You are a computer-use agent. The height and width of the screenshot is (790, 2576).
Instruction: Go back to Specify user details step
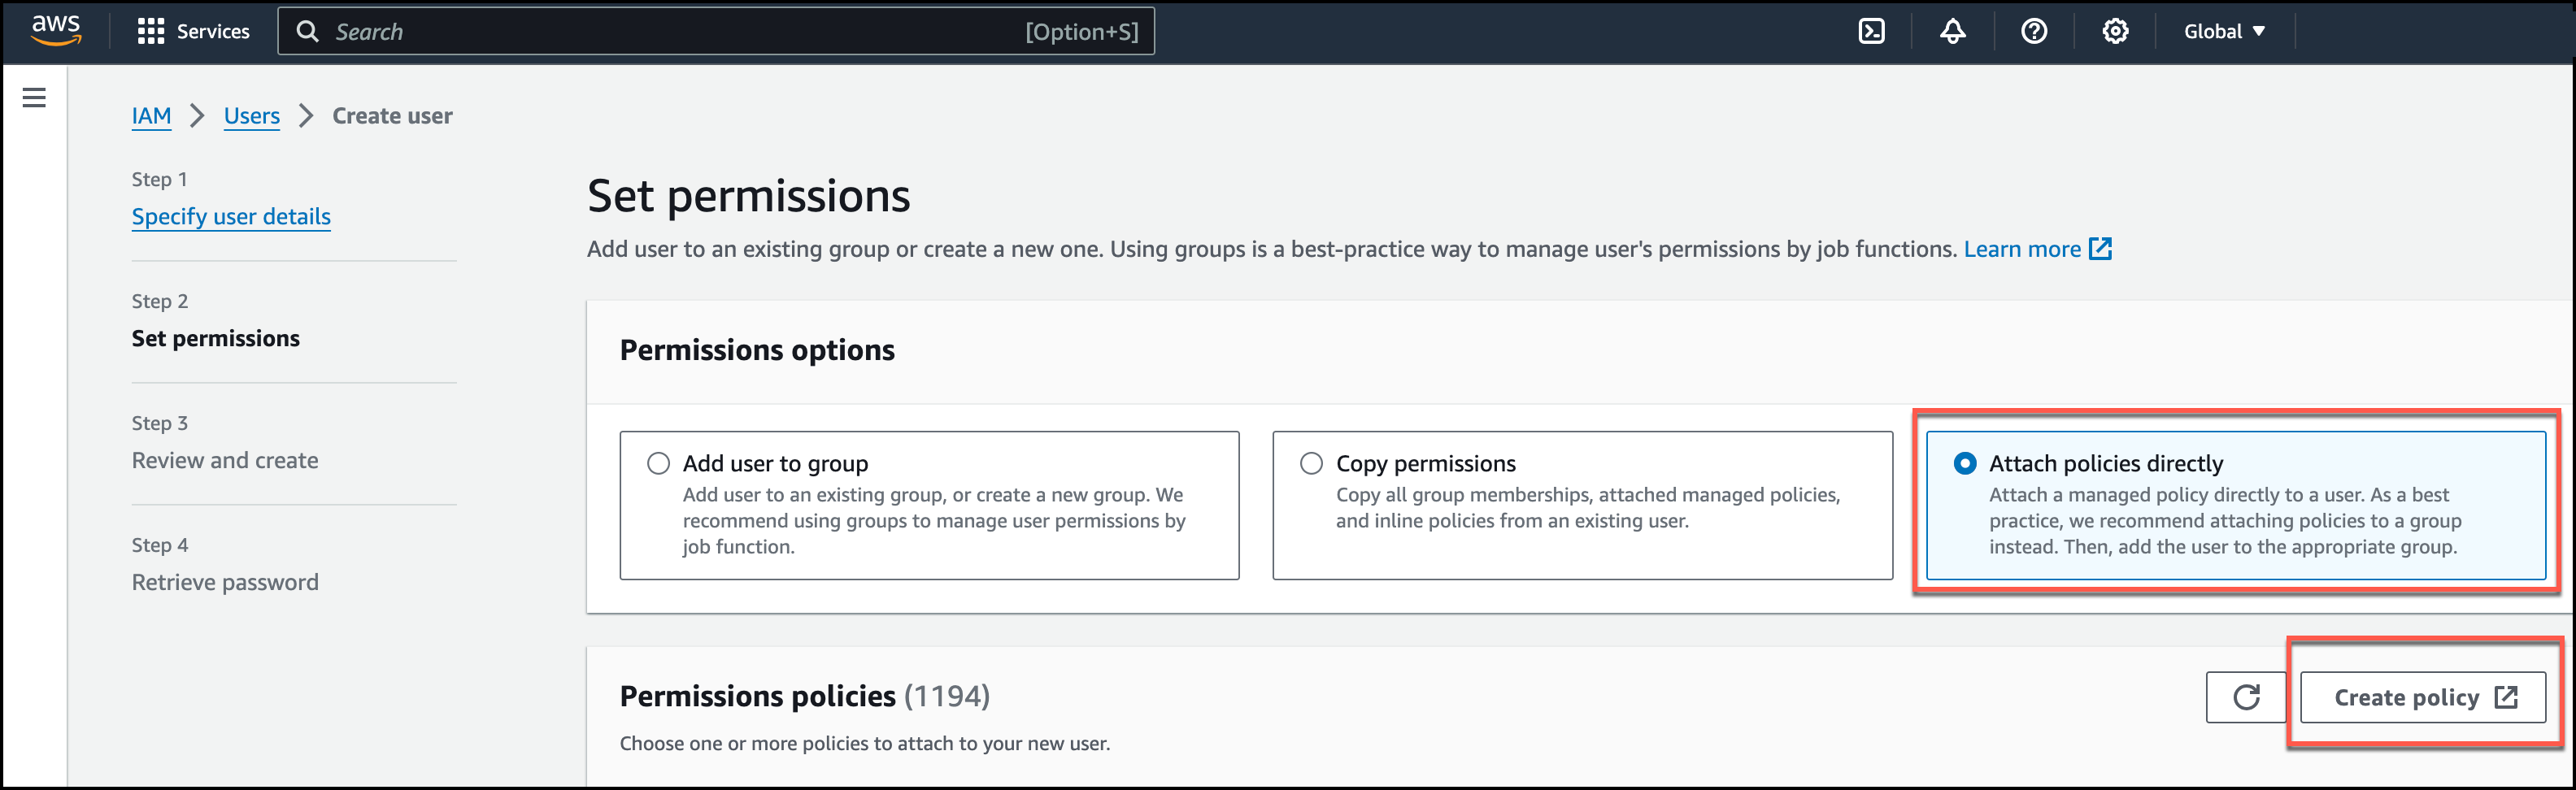coord(231,216)
